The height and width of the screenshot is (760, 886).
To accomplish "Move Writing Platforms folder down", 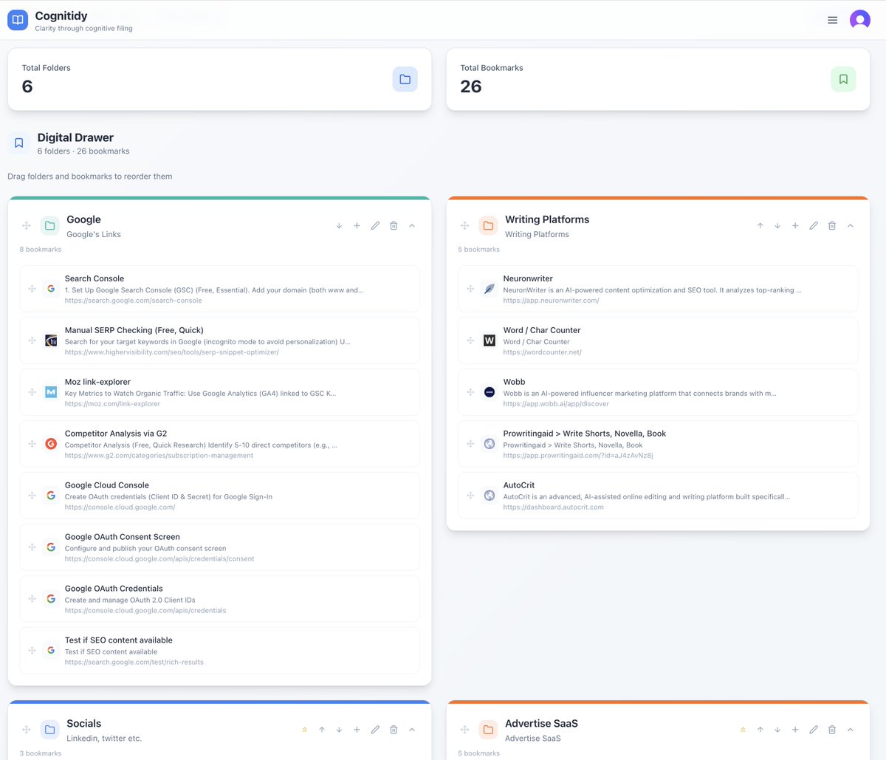I will point(777,226).
